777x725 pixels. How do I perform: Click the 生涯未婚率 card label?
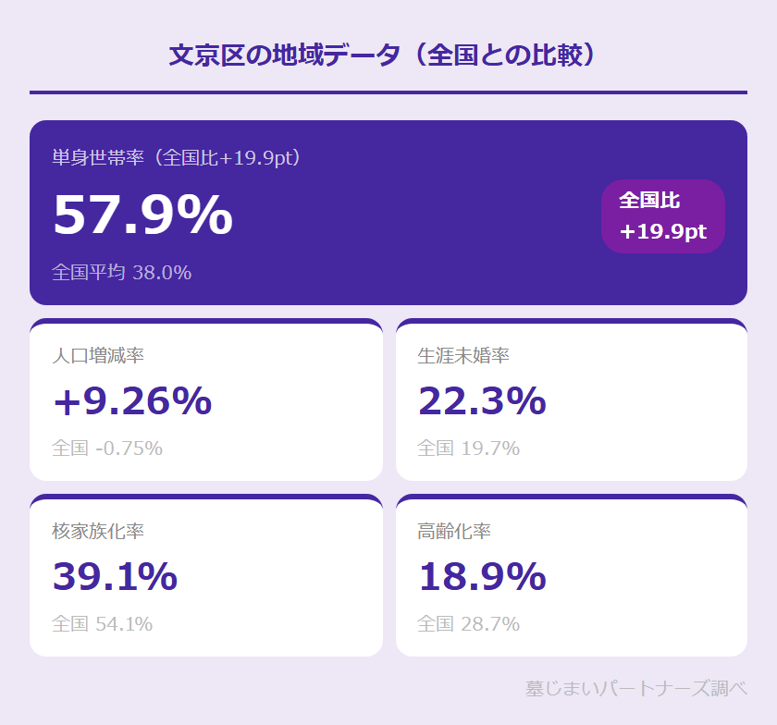463,355
